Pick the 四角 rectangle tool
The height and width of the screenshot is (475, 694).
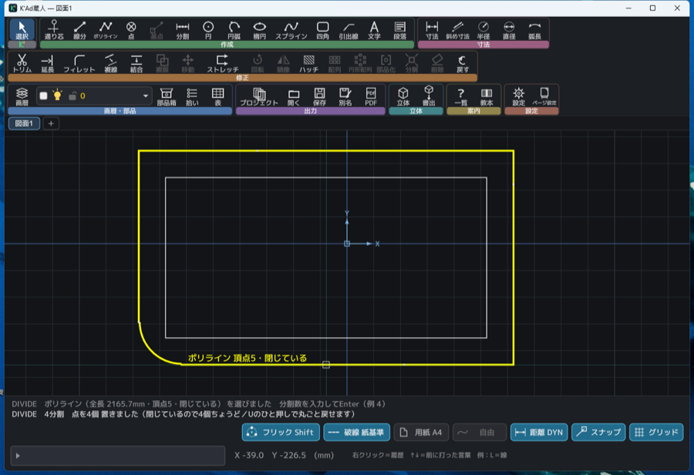pyautogui.click(x=322, y=30)
